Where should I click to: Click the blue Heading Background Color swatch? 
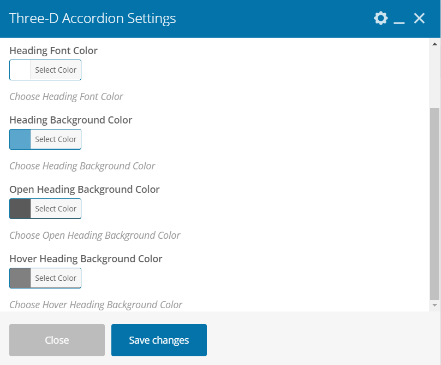(20, 139)
